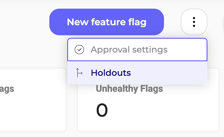Click the branching arrow icon beside Holdouts
224x137 pixels.
pyautogui.click(x=79, y=73)
